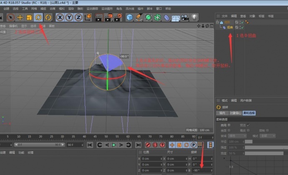Toggle the 橡皮 checkbox
Viewport: 288px width, 175px height.
point(248,131)
